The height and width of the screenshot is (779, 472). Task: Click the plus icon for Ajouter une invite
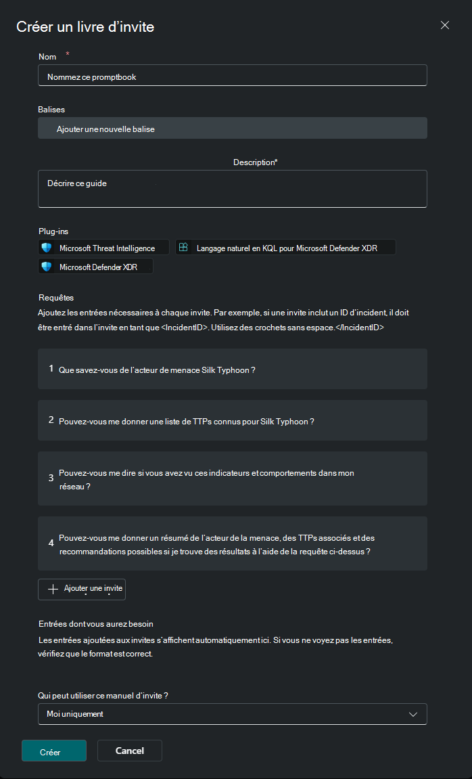coord(53,589)
